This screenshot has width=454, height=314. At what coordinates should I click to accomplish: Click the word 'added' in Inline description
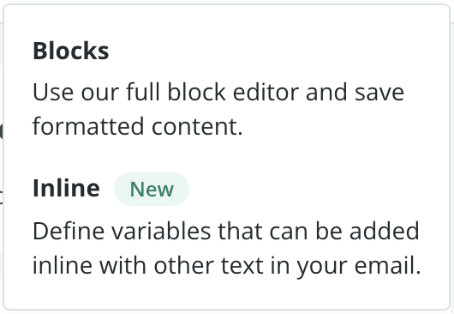point(385,231)
